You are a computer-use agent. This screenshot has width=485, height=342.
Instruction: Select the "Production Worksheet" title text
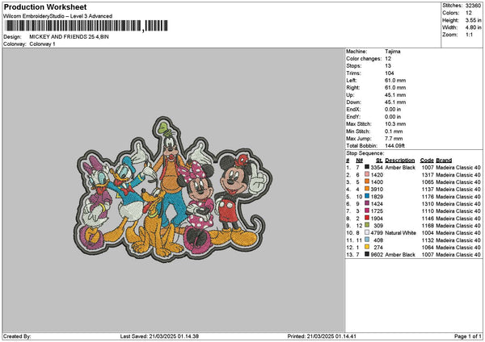[45, 6]
